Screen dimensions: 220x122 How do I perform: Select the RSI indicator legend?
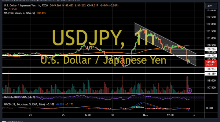pyautogui.click(x=19, y=97)
